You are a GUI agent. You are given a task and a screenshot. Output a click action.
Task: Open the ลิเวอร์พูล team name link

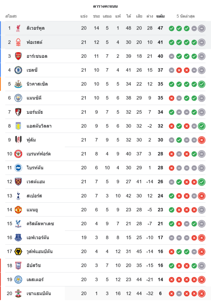[x=36, y=28]
